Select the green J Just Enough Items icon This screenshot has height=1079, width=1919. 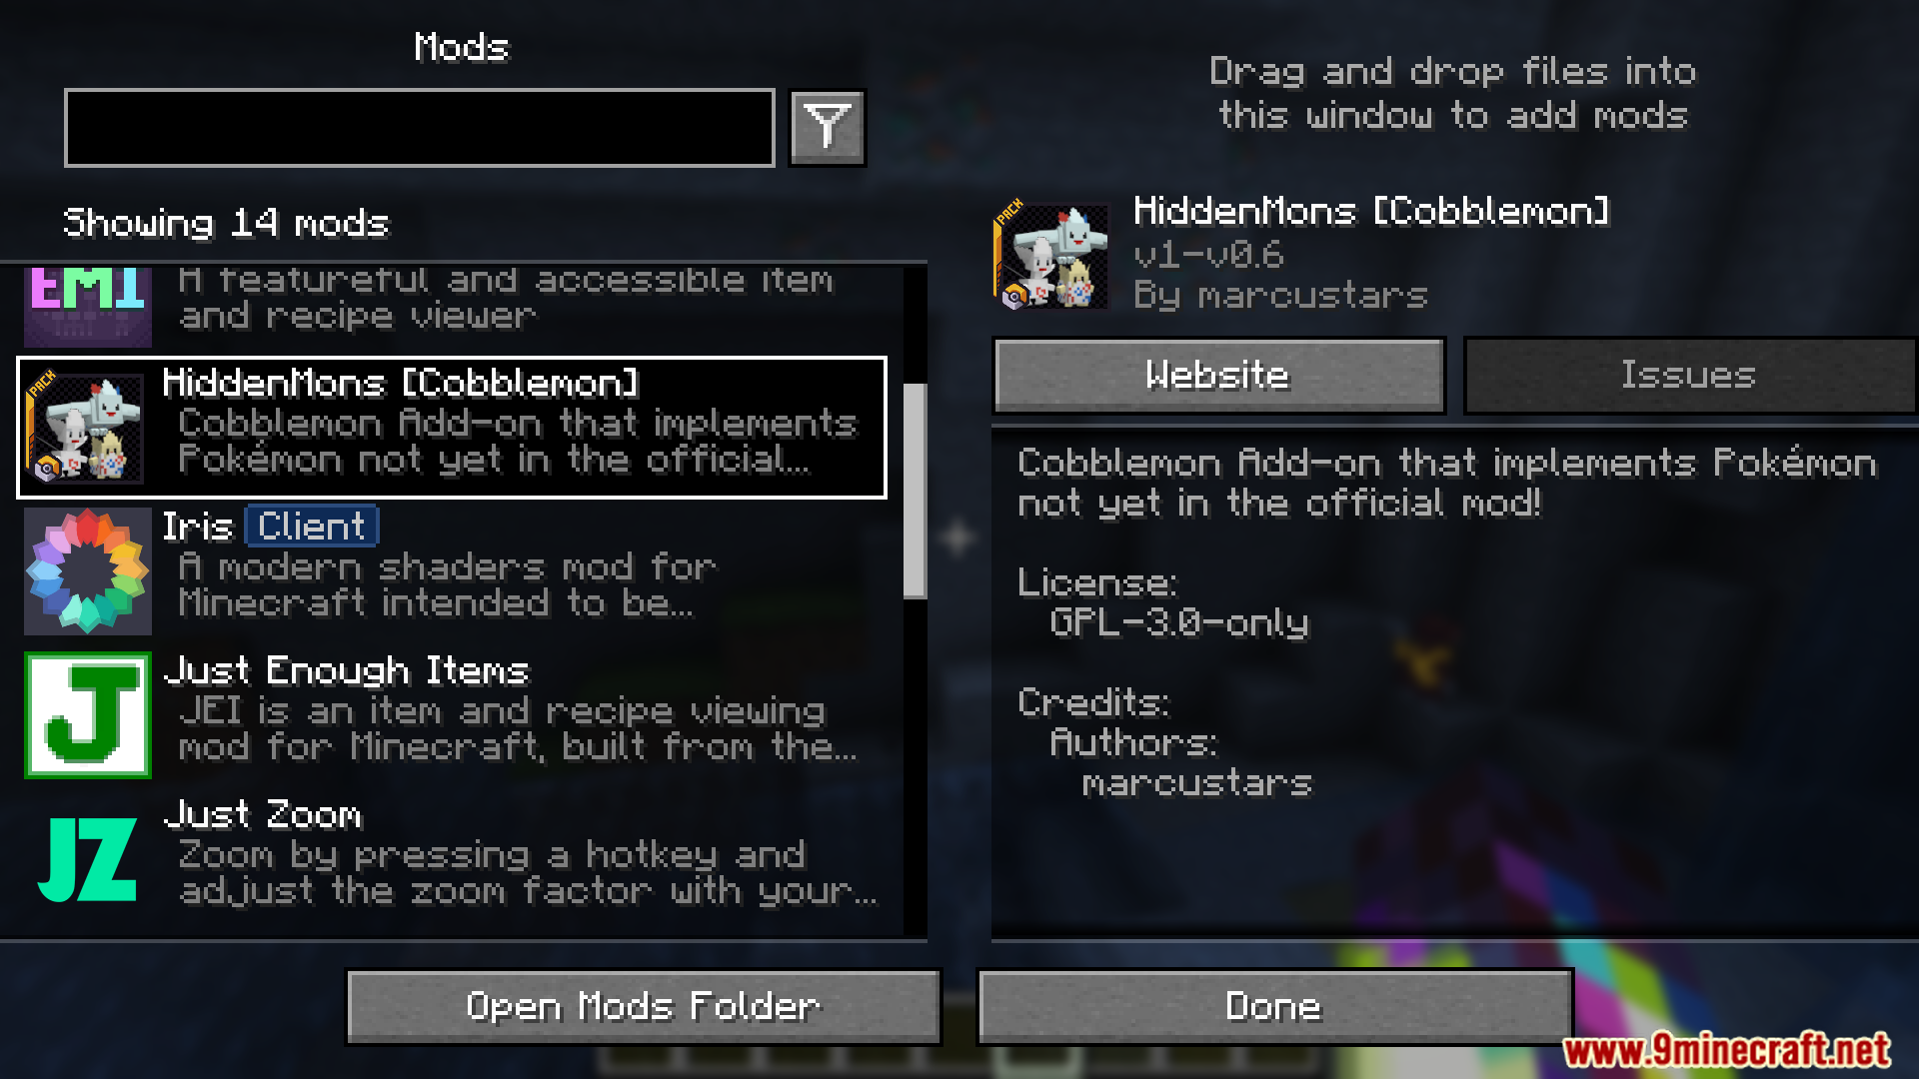(x=88, y=715)
